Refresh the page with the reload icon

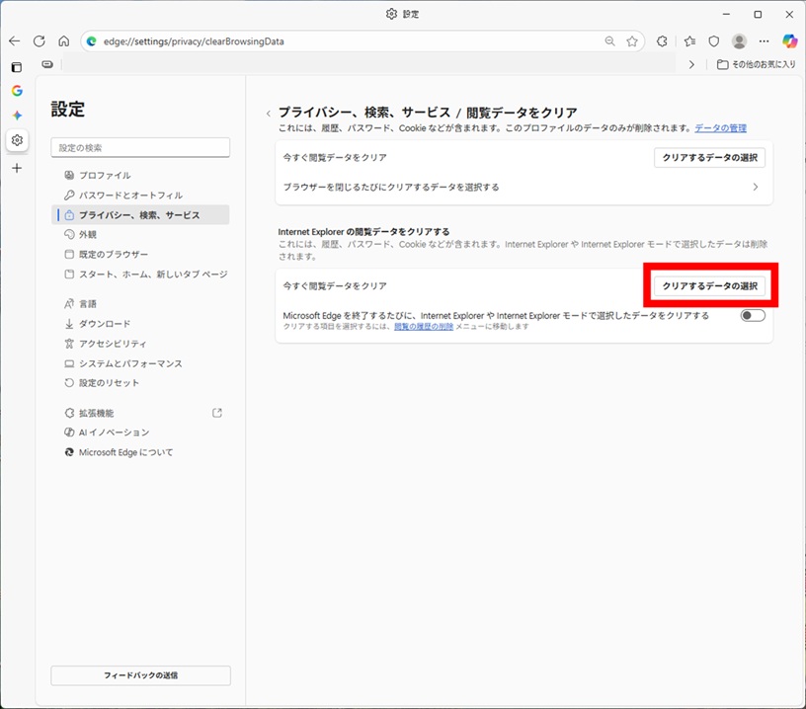tap(40, 41)
